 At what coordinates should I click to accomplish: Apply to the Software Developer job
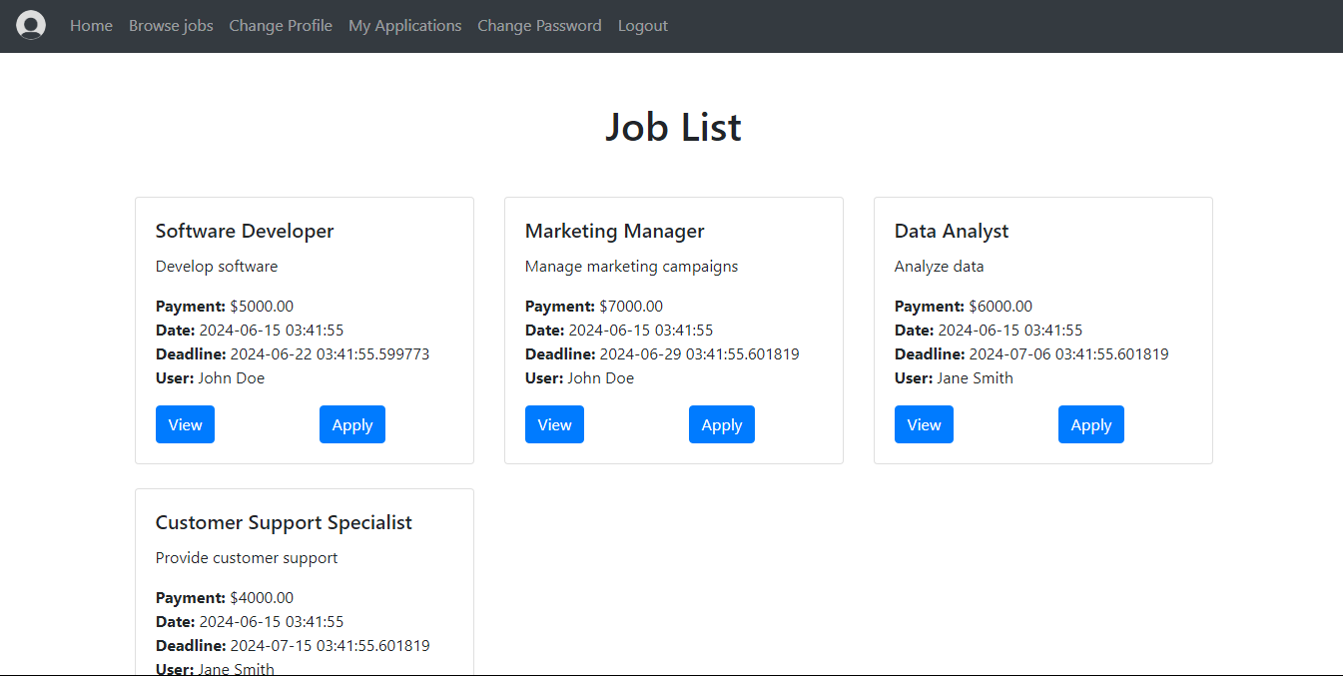click(352, 424)
